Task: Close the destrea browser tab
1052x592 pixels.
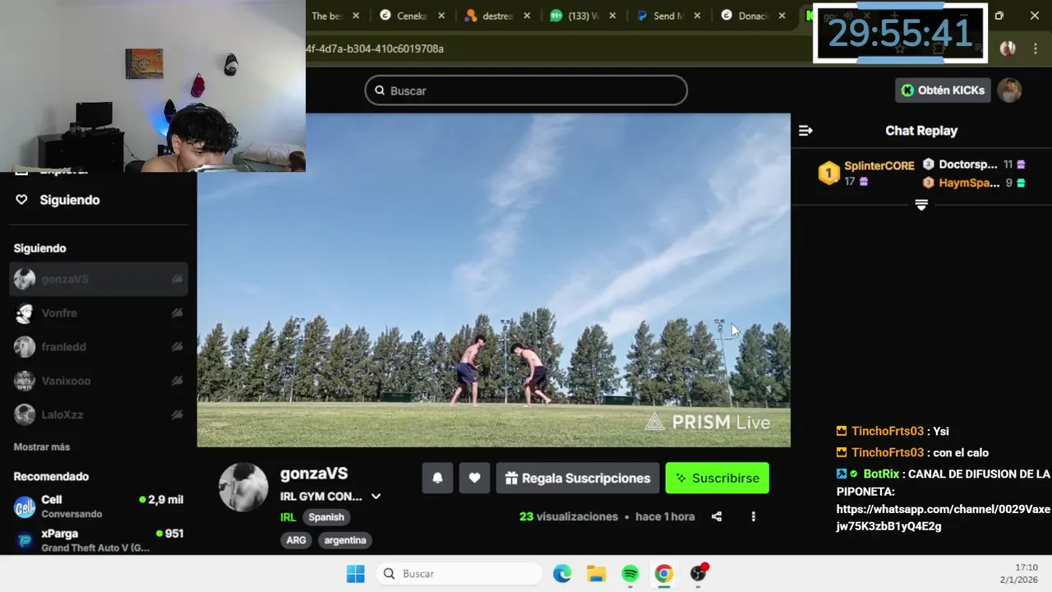Action: (527, 16)
